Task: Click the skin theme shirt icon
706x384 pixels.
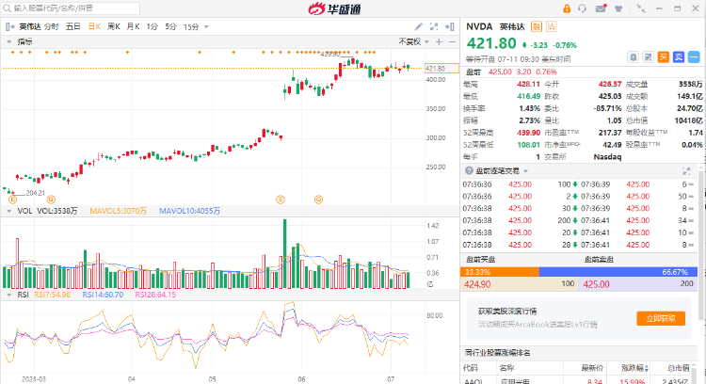Action: pyautogui.click(x=618, y=8)
